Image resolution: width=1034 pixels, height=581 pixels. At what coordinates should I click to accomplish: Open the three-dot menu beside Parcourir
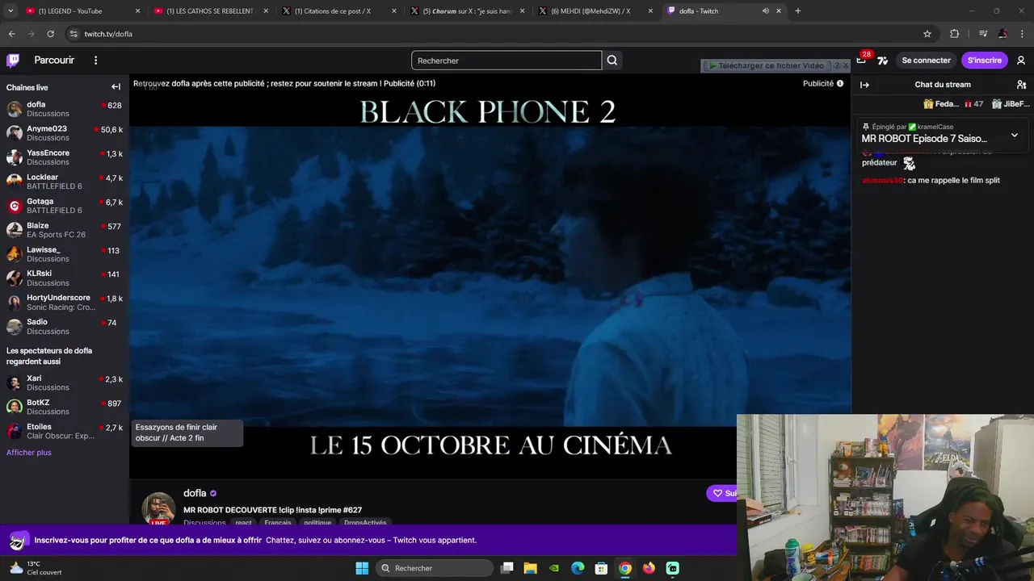pyautogui.click(x=95, y=61)
